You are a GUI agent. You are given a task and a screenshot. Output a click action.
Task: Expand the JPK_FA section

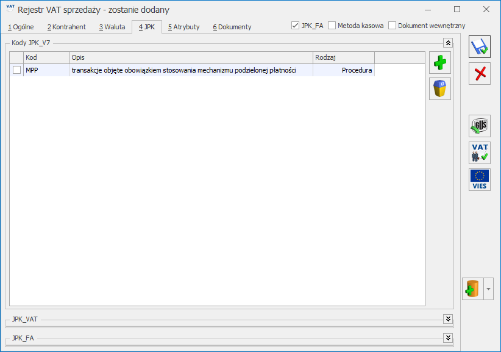[x=448, y=337]
